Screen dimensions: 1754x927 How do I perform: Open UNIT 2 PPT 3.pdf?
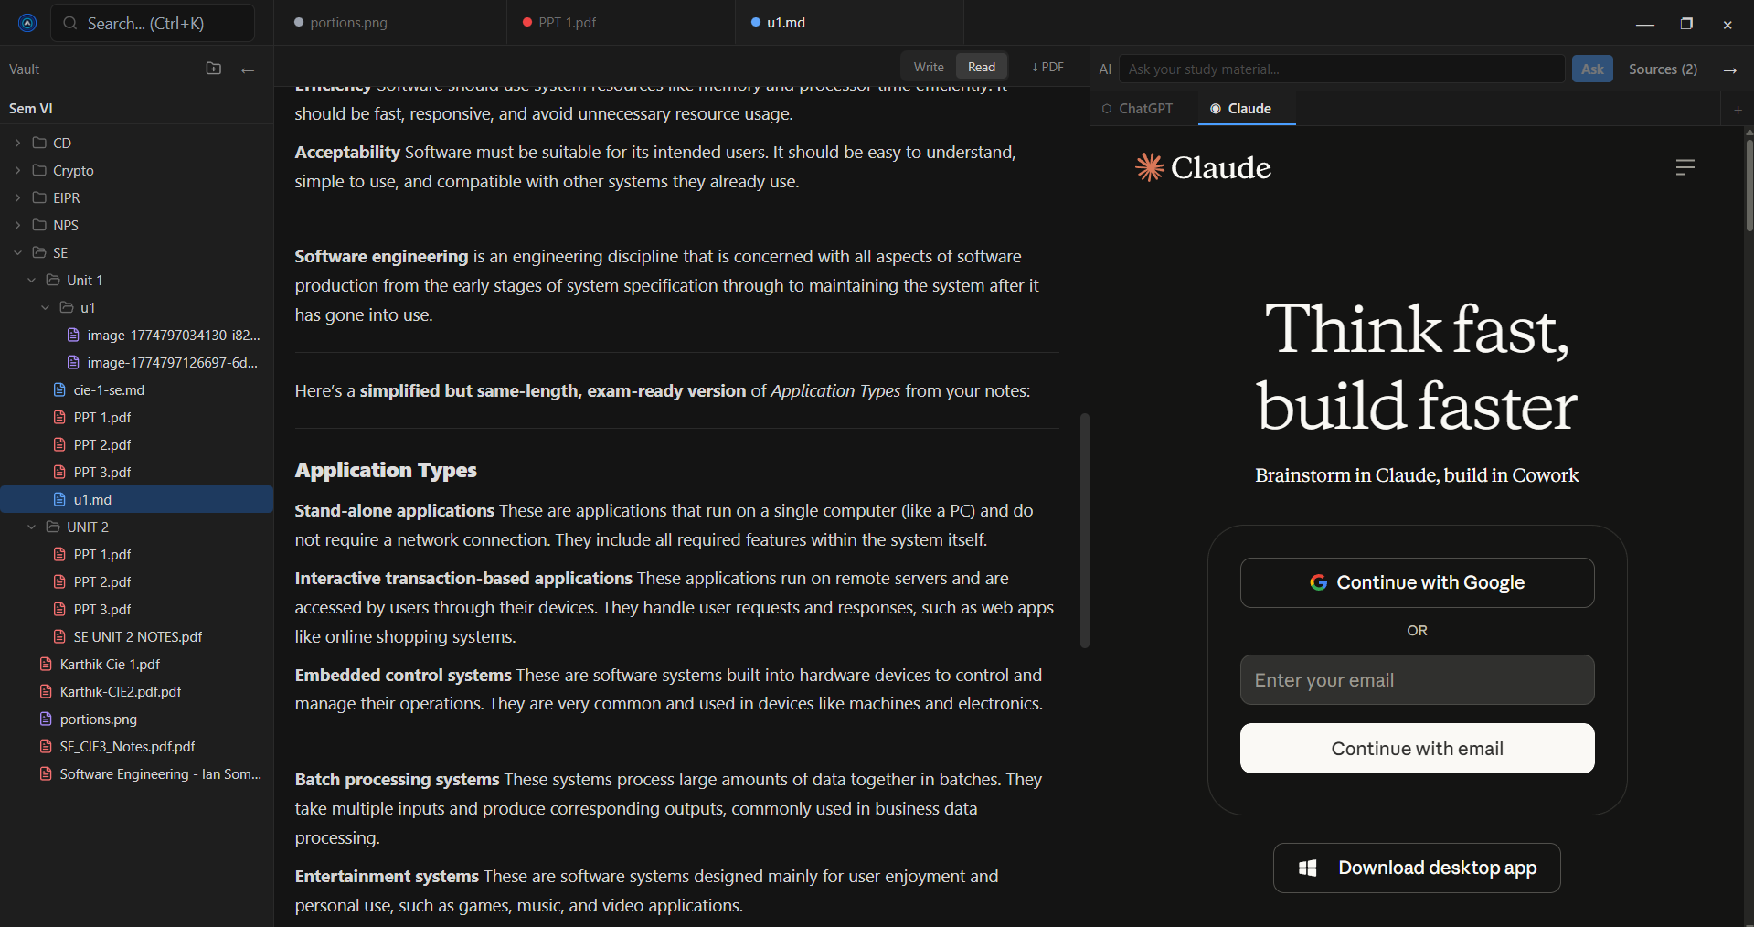click(x=137, y=609)
